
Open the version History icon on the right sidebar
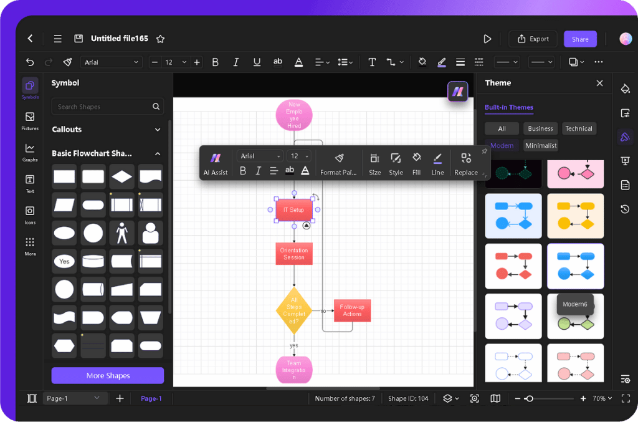point(625,209)
